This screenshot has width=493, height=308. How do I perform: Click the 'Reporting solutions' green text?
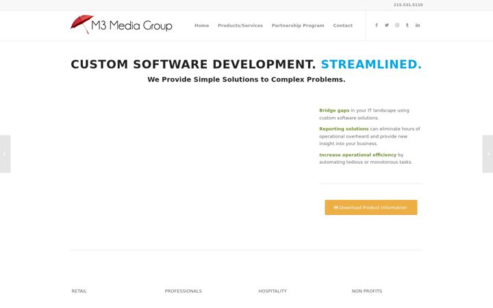(344, 129)
